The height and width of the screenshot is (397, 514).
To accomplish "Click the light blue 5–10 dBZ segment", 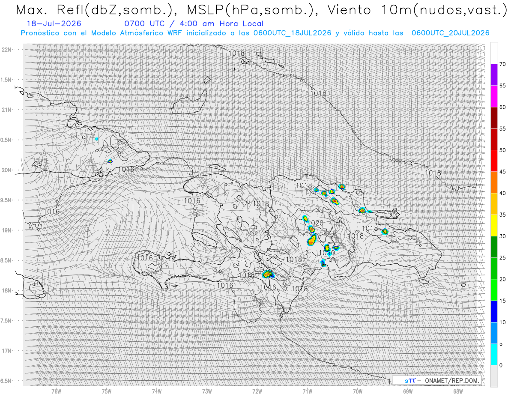I will [494, 333].
